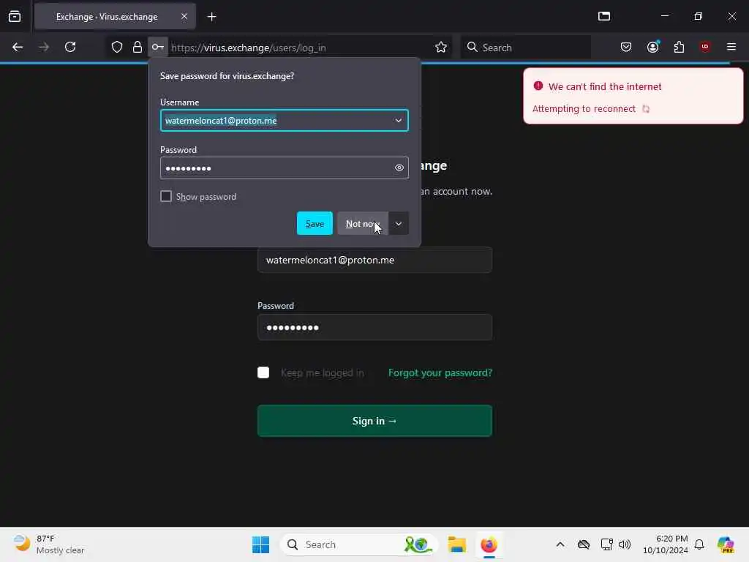This screenshot has width=749, height=562.
Task: Open File Explorer from the taskbar
Action: 456,544
